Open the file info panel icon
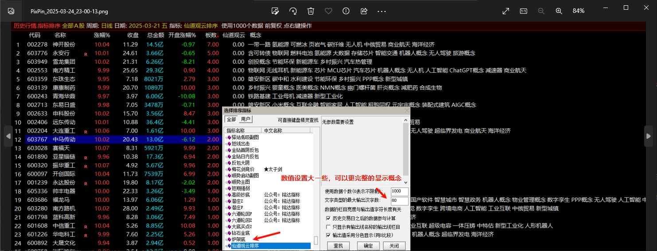 click(346, 11)
